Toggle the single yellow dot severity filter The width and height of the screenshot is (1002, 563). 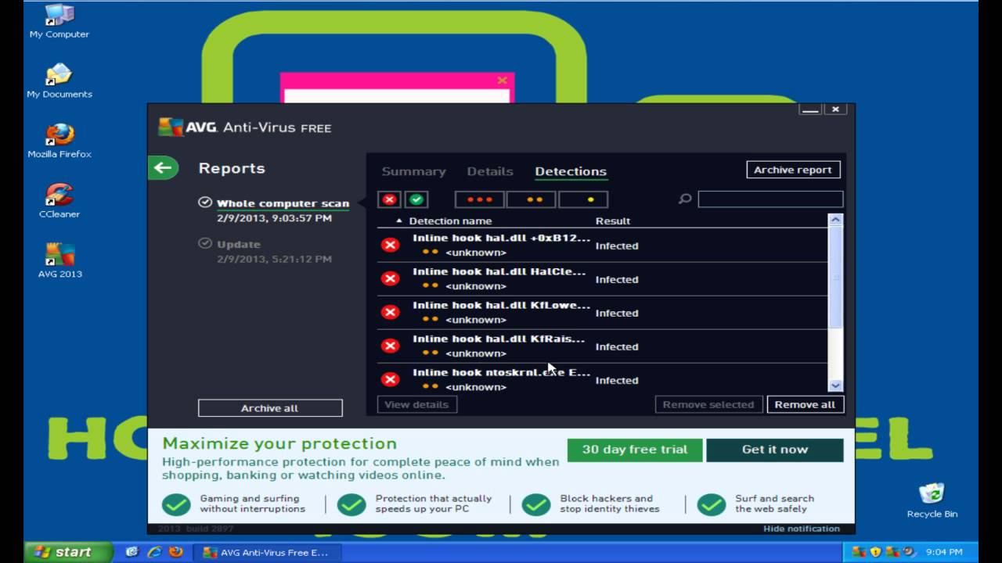click(x=583, y=199)
